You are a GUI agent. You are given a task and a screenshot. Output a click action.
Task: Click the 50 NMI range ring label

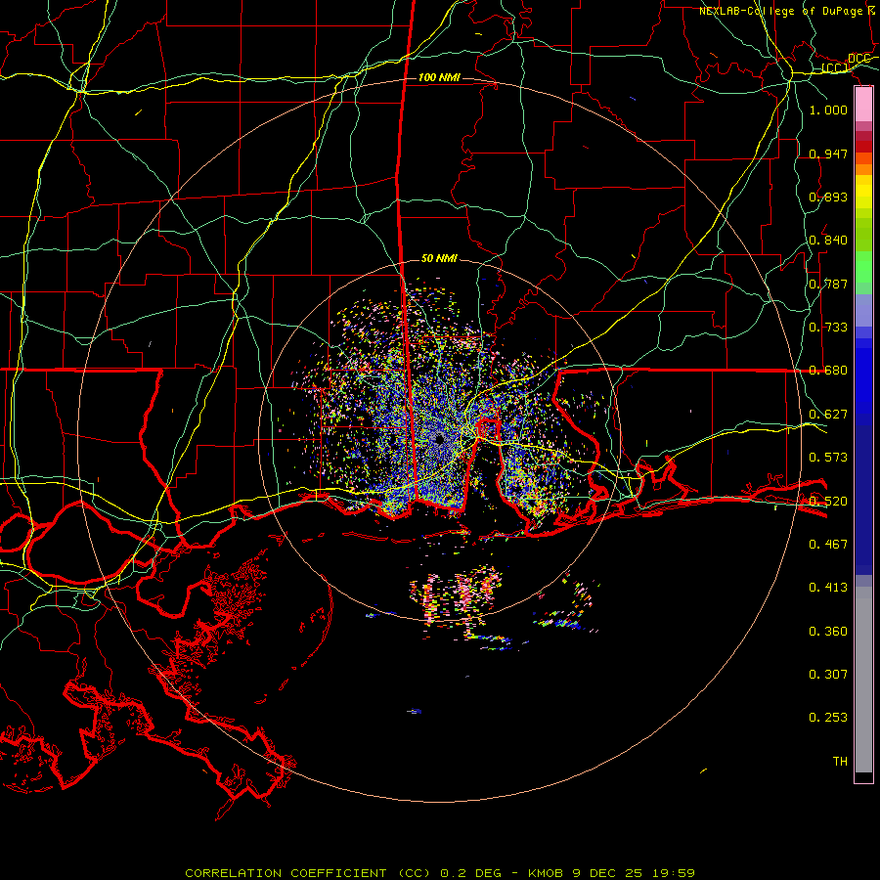tap(439, 258)
